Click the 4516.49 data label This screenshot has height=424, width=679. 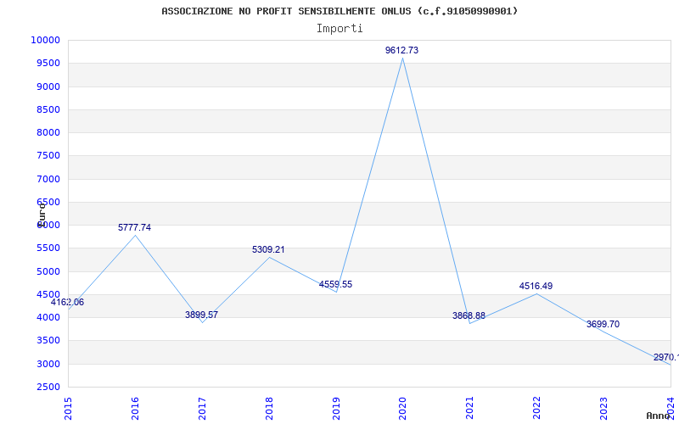coord(536,286)
